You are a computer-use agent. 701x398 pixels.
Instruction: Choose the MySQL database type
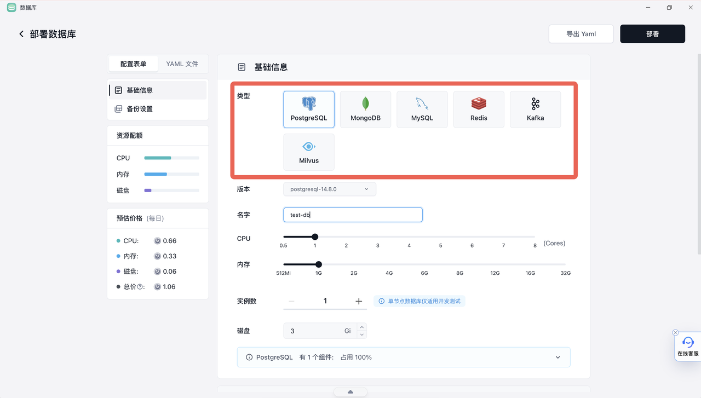point(422,109)
